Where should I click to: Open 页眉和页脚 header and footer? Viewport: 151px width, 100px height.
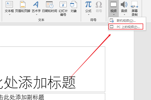coord(23,4)
